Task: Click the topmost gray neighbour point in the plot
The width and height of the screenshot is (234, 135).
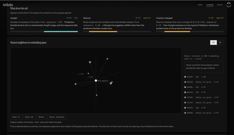Action: click(x=107, y=59)
